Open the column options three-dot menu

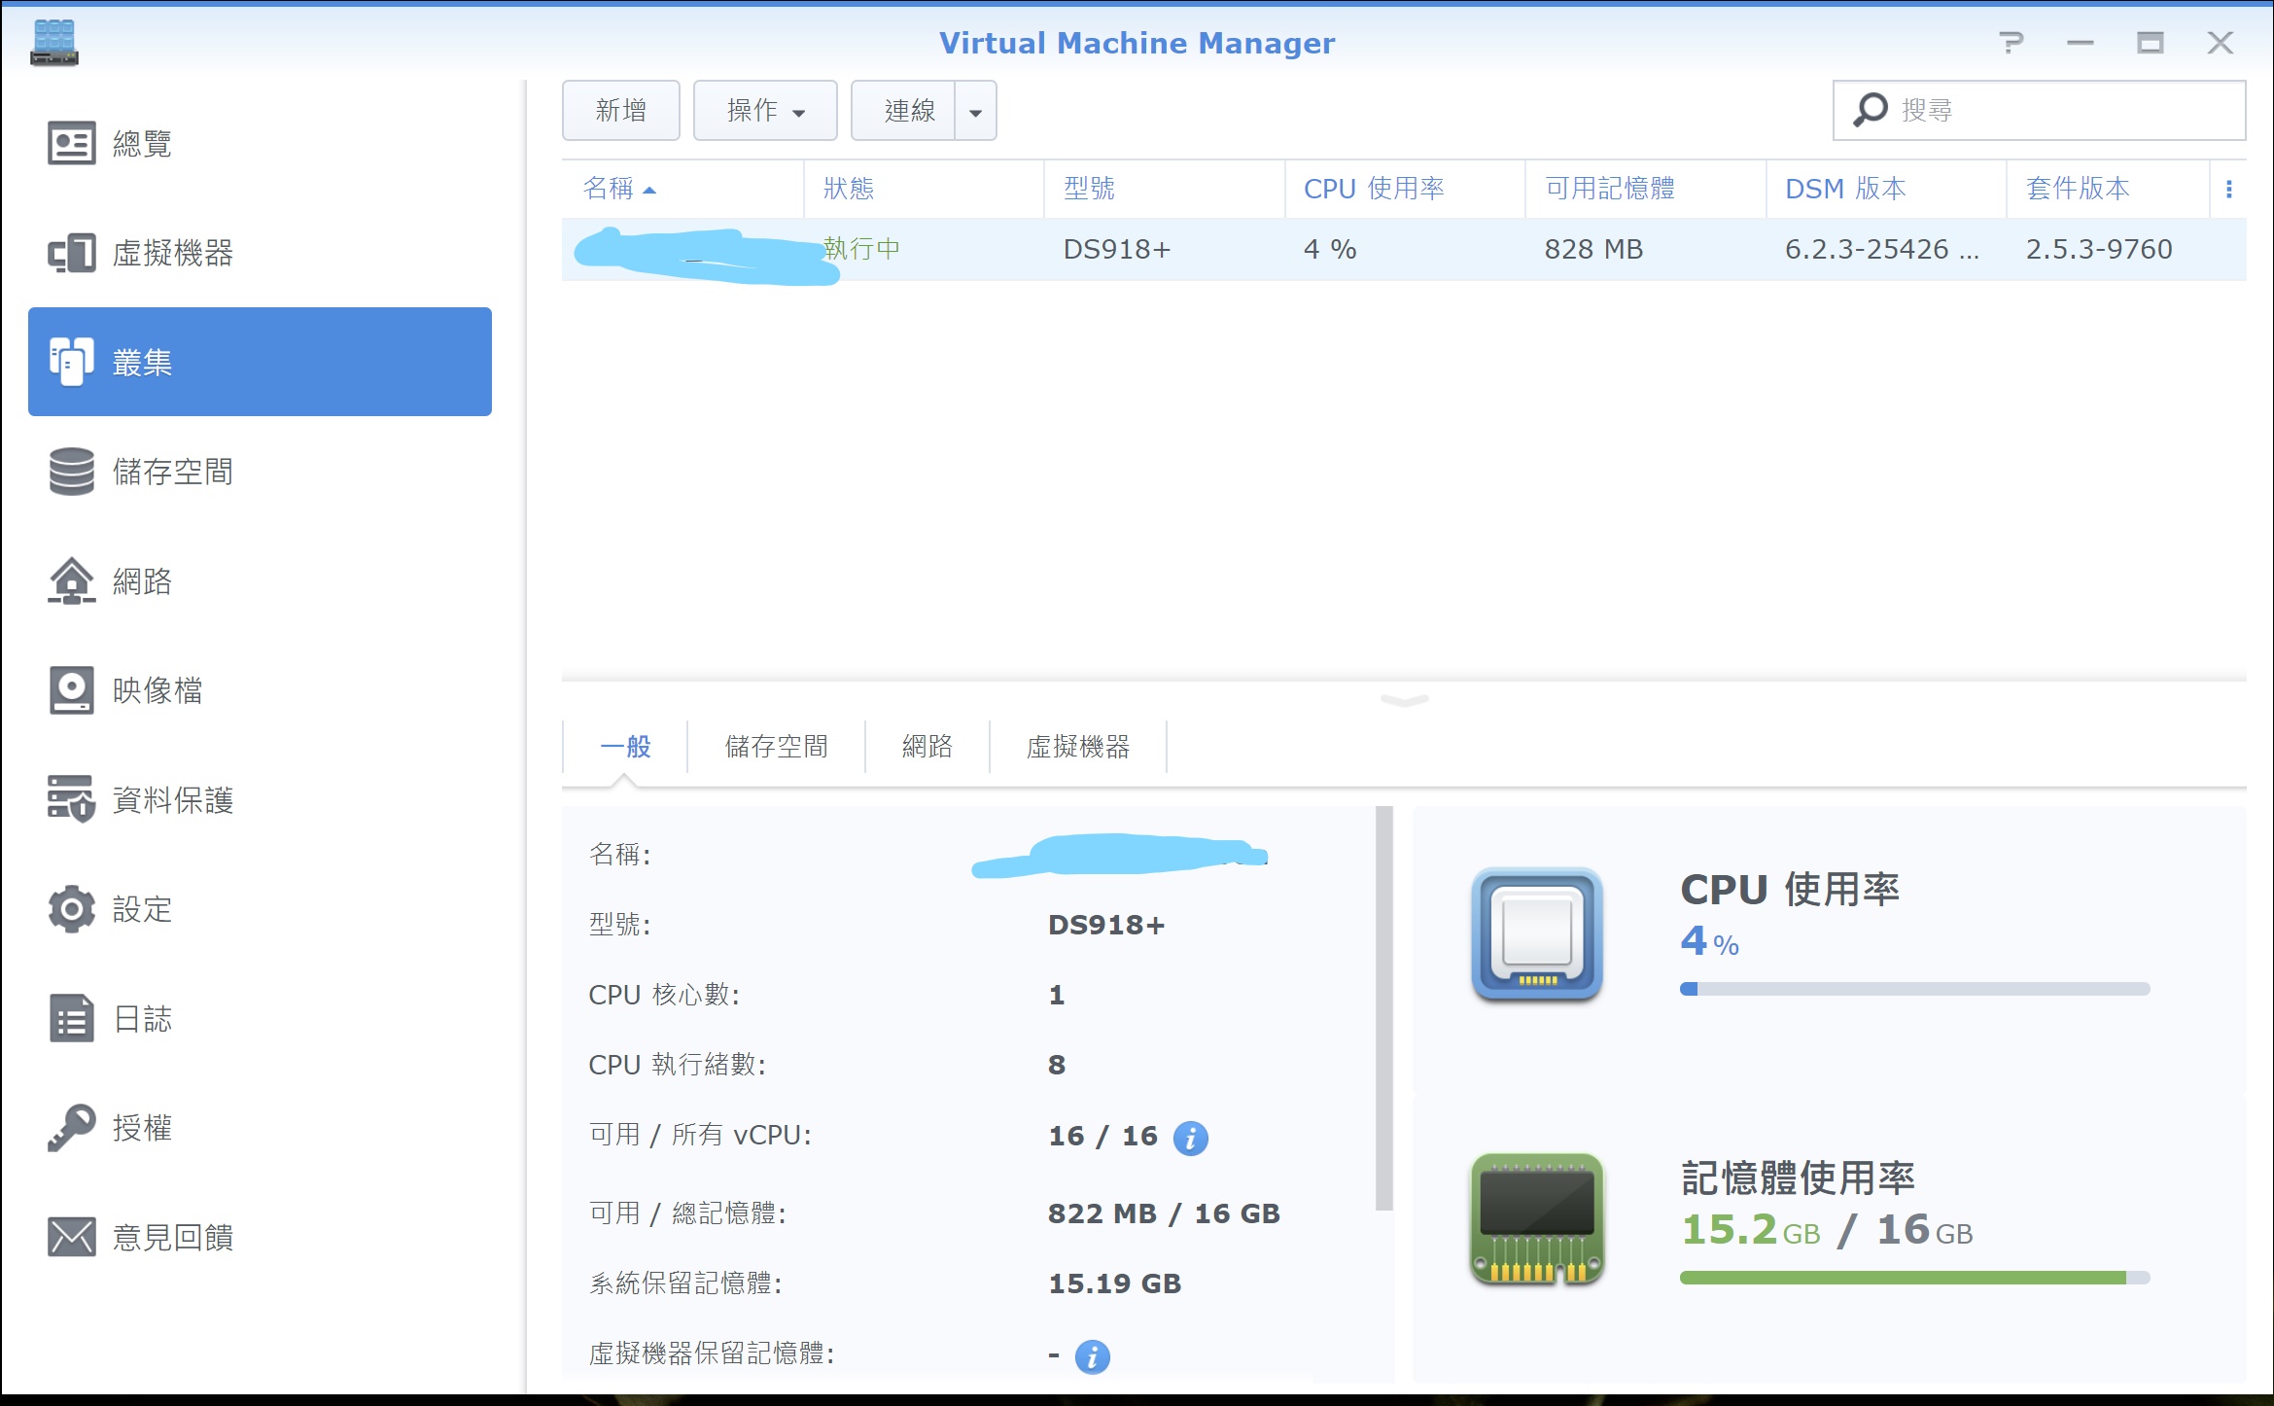2228,190
